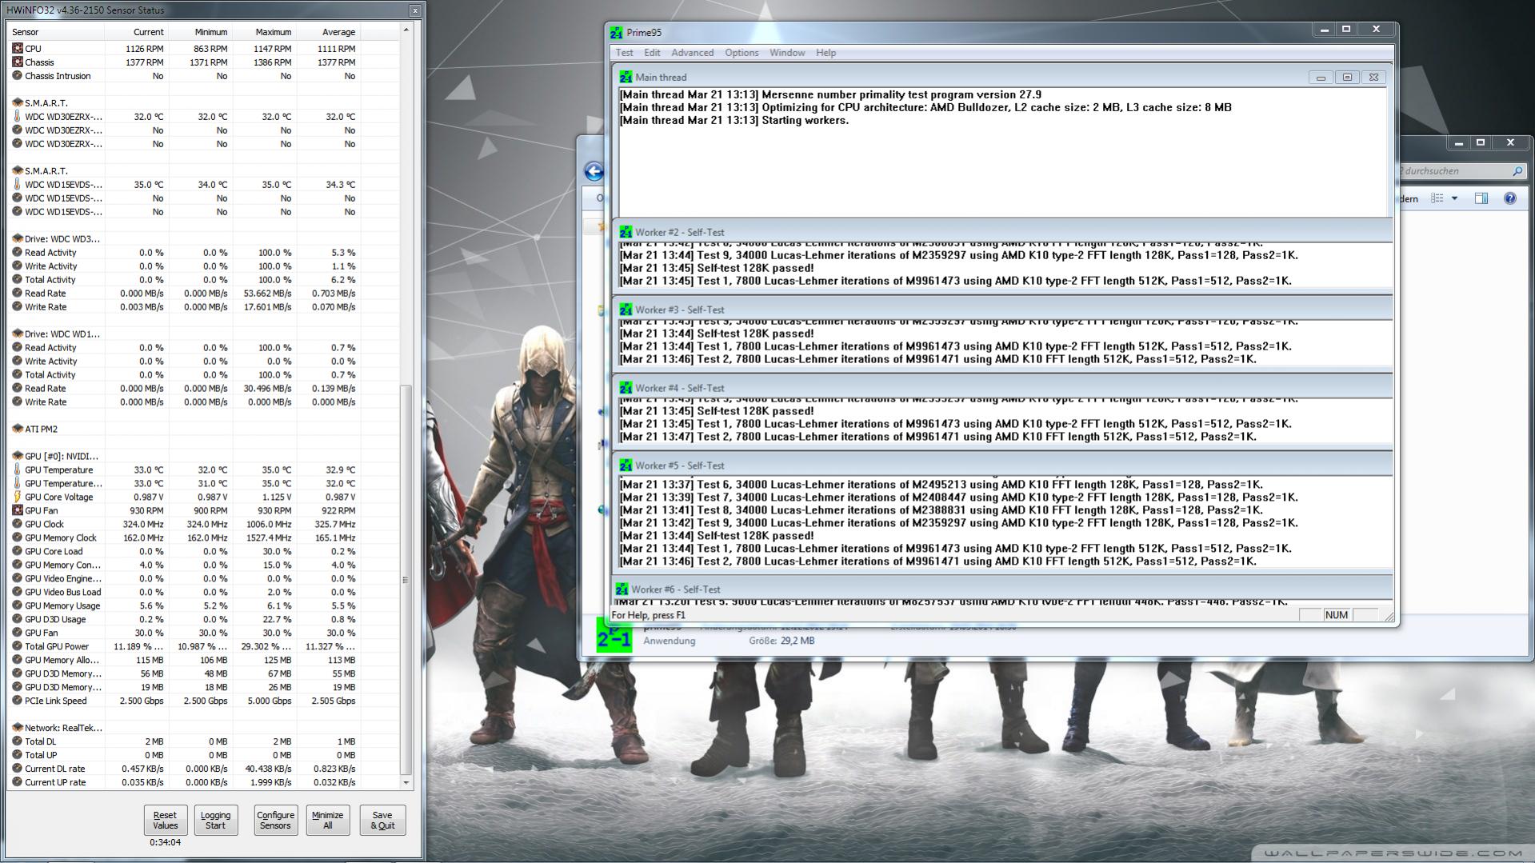This screenshot has height=863, width=1535.
Task: Click the '0:34:04' elapsed timer text
Action: click(x=165, y=843)
